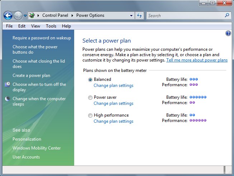The width and height of the screenshot is (234, 176).
Task: Click Tell me more about power plans
Action: [197, 60]
